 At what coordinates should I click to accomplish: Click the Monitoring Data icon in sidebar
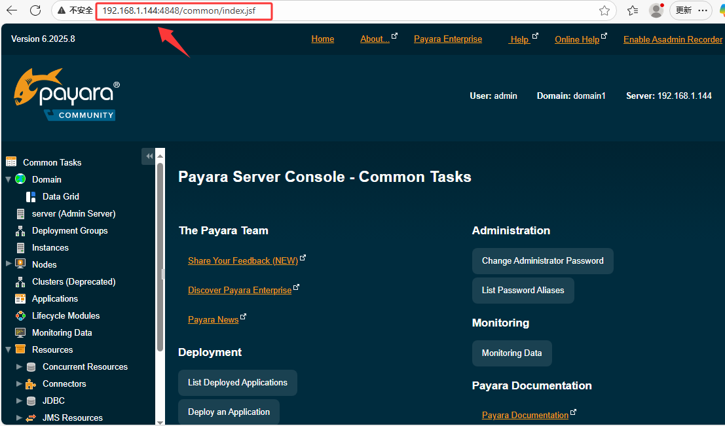coord(21,332)
